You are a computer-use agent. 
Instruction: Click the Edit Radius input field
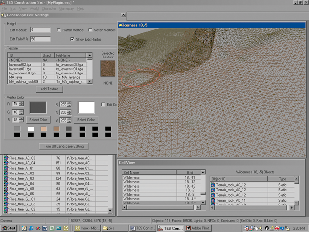[40, 30]
